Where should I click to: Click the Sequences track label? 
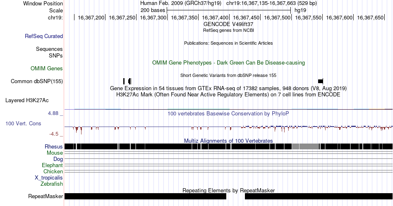point(49,49)
